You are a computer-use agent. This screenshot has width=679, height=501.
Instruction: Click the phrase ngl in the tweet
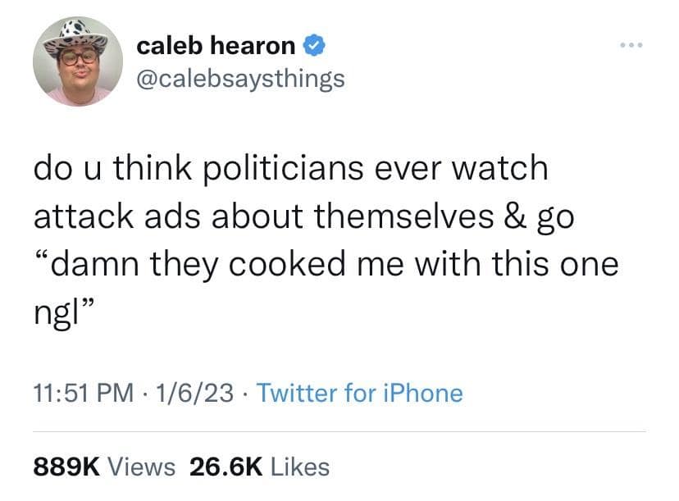(53, 310)
